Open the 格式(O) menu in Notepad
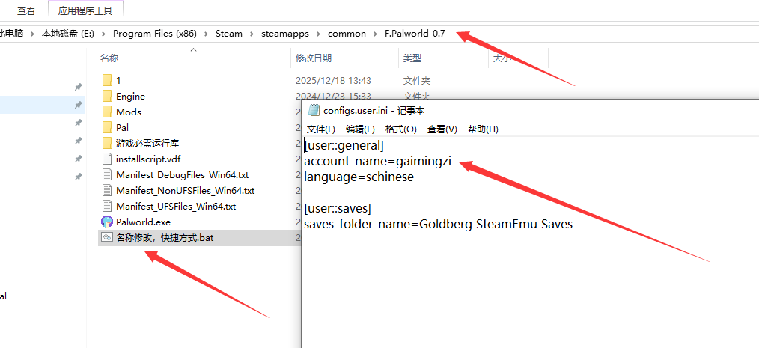This screenshot has height=348, width=759. point(400,129)
